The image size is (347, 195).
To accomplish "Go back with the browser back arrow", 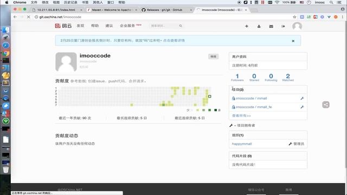I will click(x=15, y=17).
